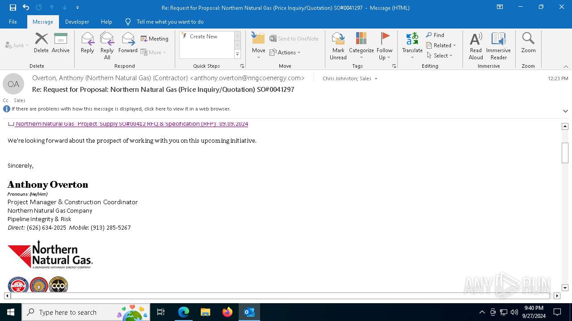Click the Undo arrow icon
The height and width of the screenshot is (321, 572).
point(26,8)
